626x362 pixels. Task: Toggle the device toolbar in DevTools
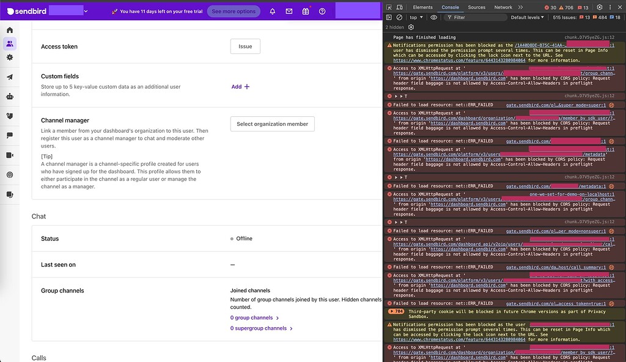point(399,6)
